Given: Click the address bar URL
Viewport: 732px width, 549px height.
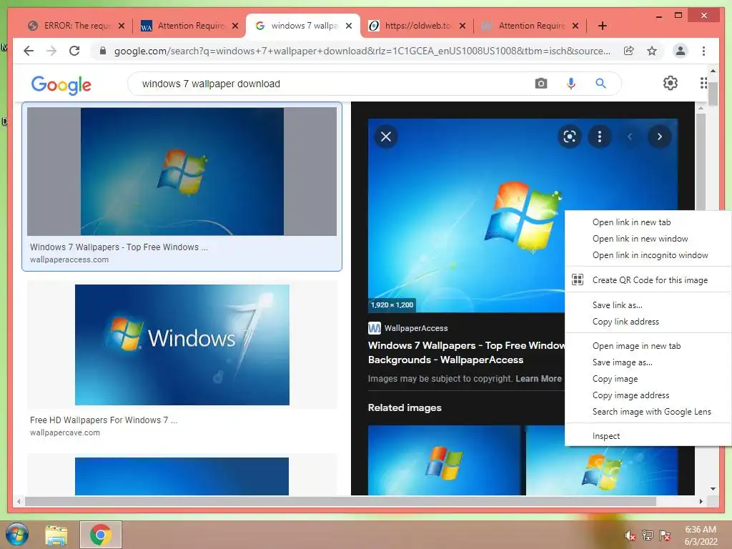Looking at the screenshot, I should pyautogui.click(x=362, y=51).
